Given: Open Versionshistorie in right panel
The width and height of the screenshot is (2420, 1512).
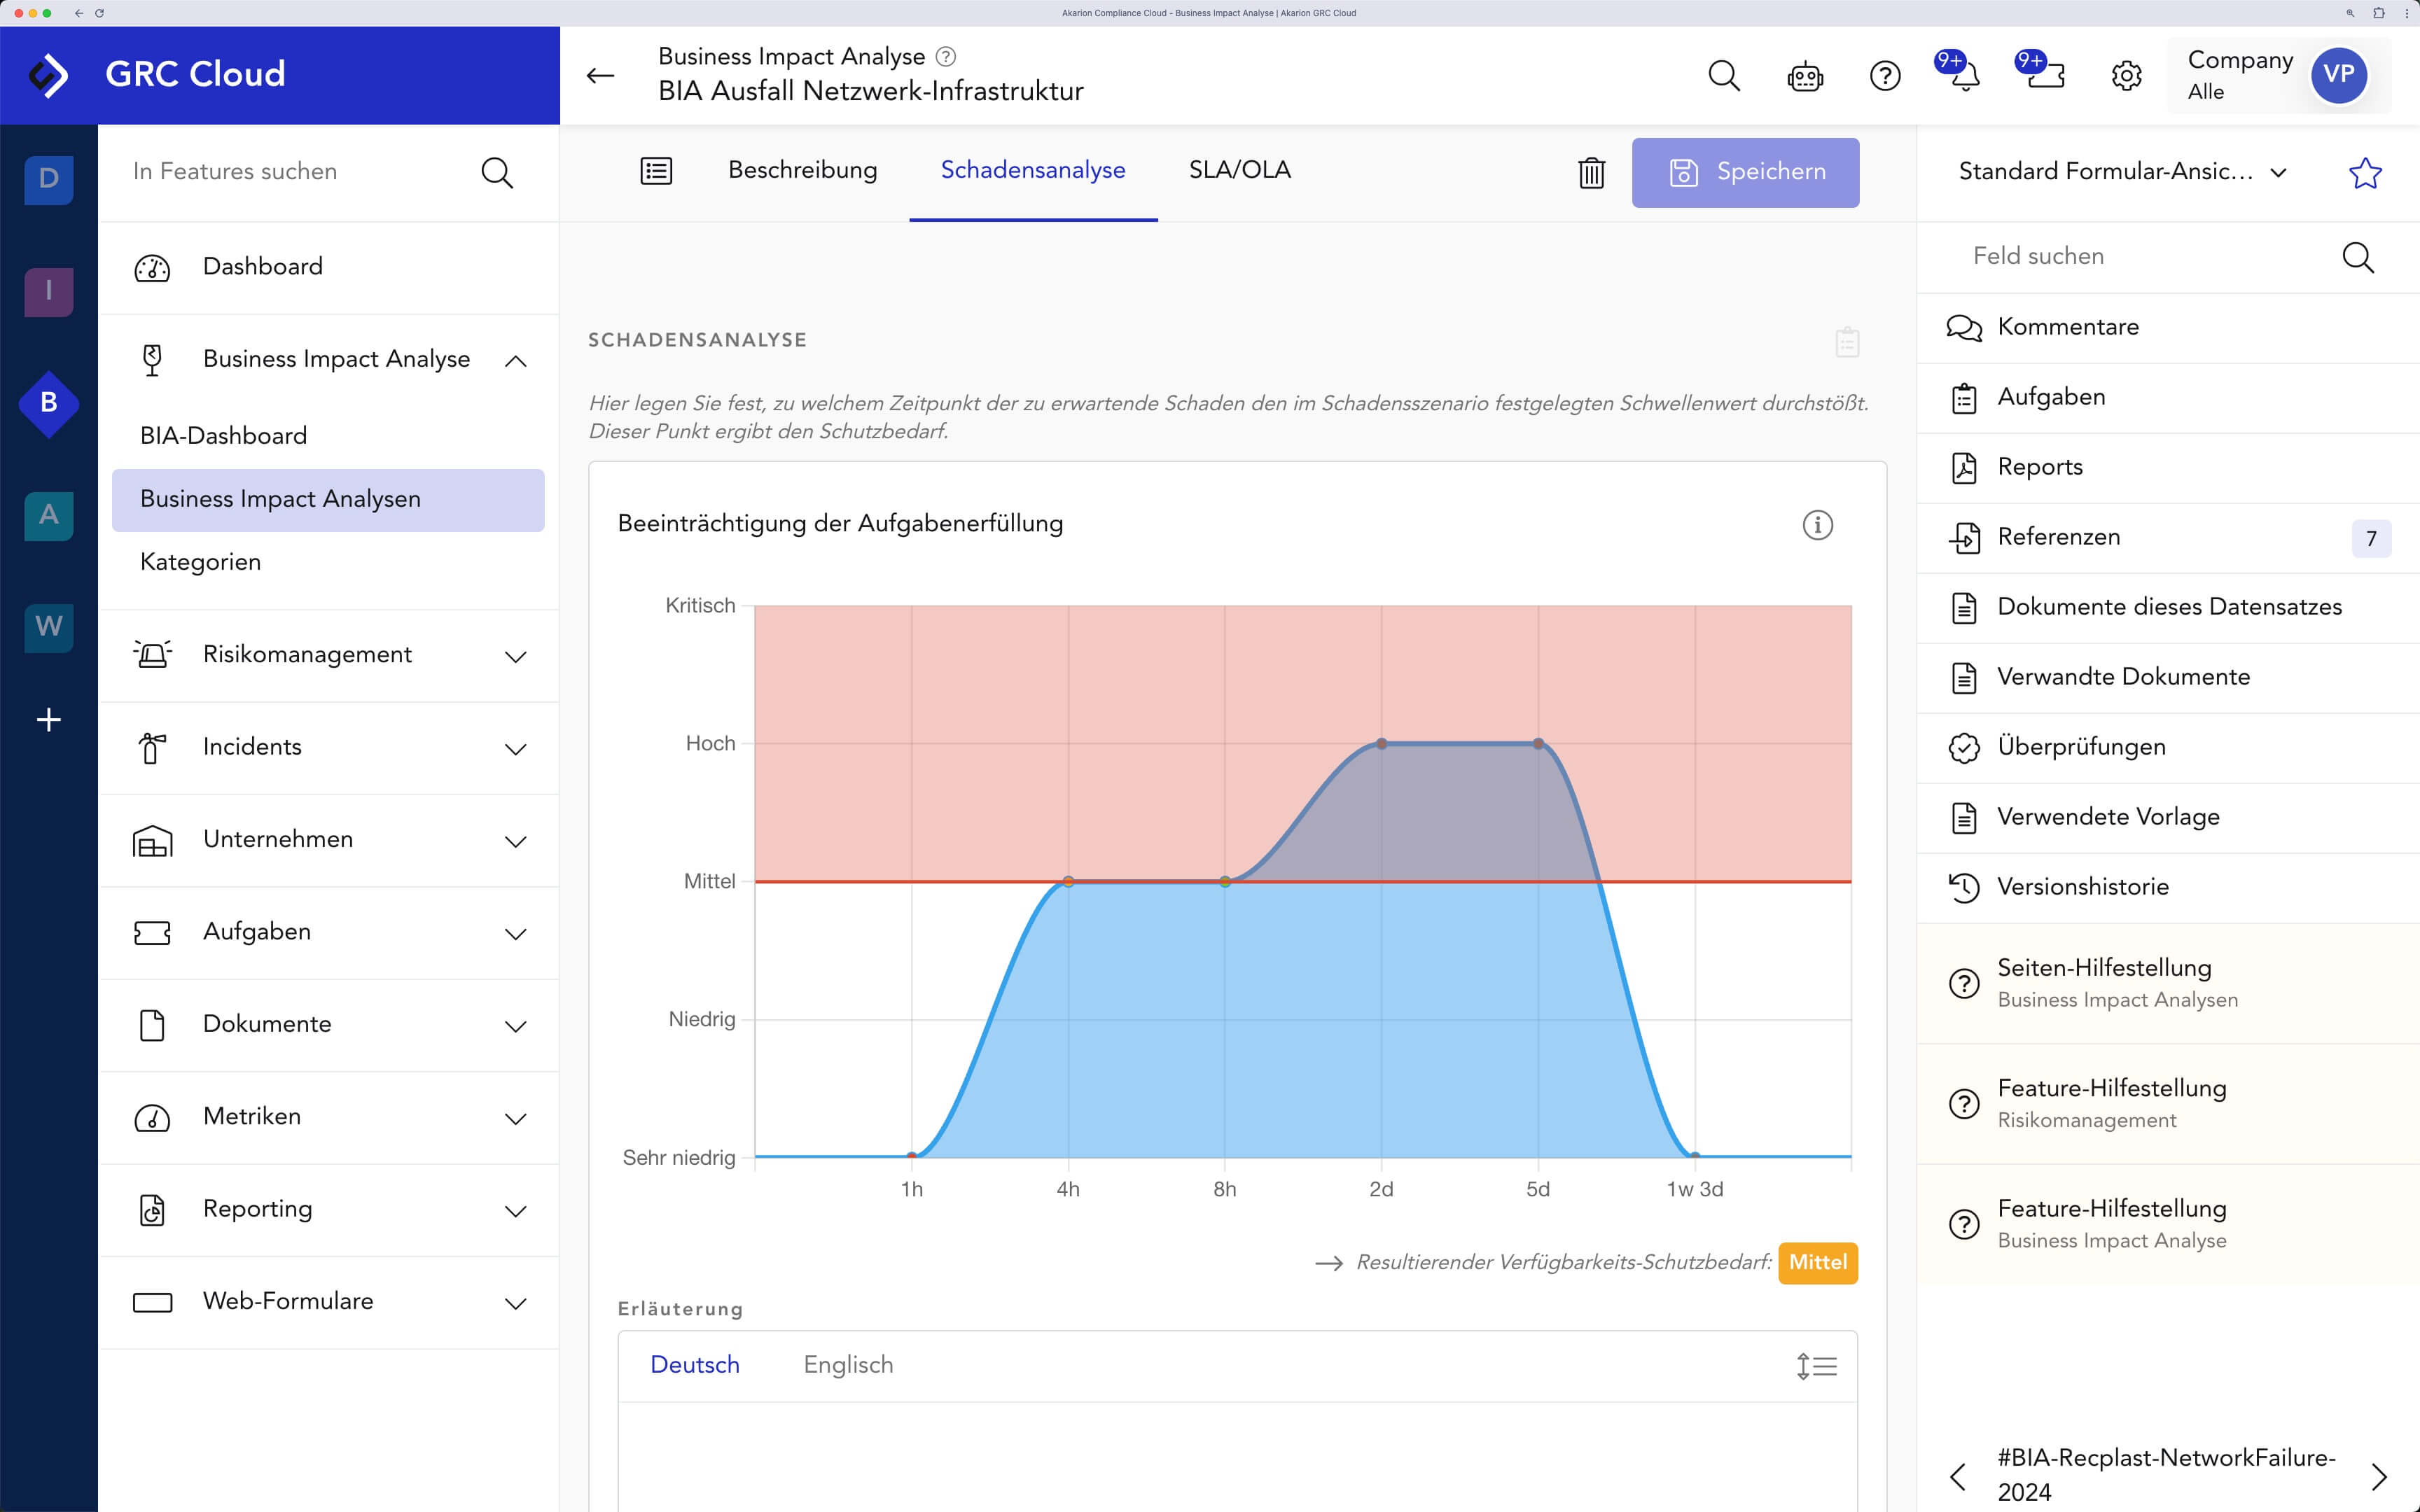Looking at the screenshot, I should (x=2082, y=887).
